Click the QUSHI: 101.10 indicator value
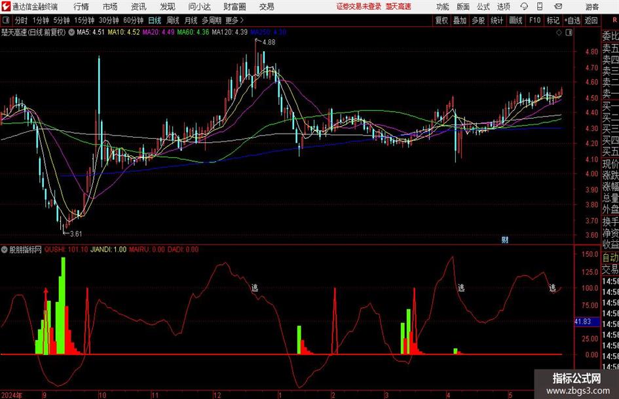This screenshot has height=399, width=619. 66,250
